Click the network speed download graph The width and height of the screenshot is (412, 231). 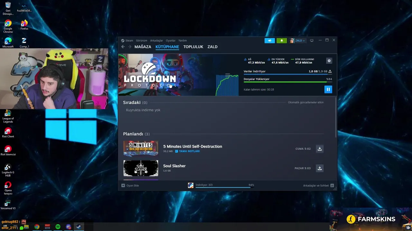tap(227, 85)
